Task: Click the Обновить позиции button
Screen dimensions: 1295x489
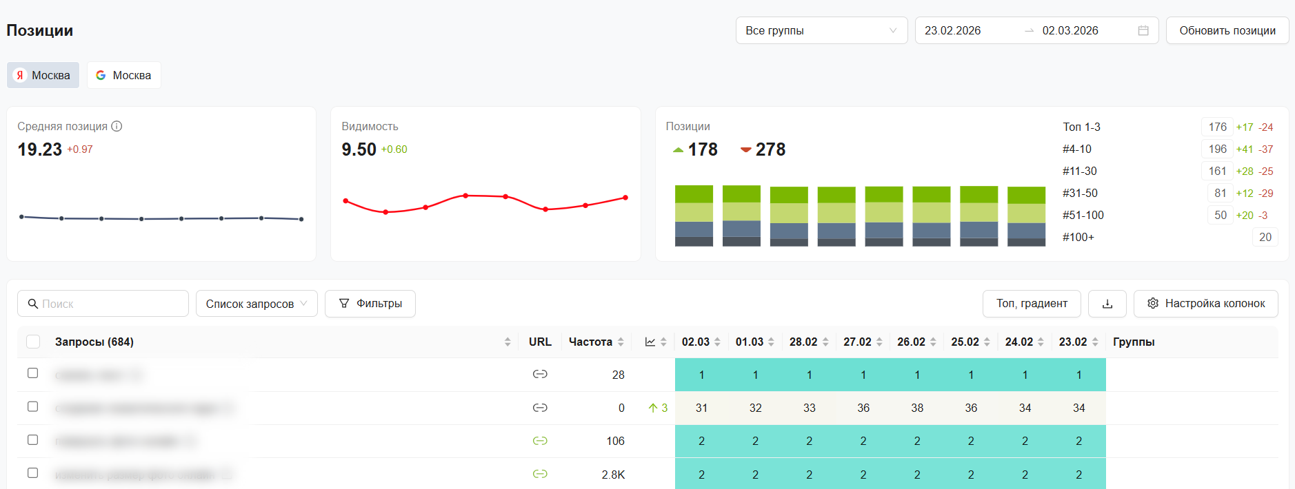Action: 1227,30
